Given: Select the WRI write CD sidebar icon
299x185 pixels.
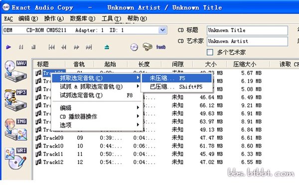Looking at the screenshot, I should (16, 158).
